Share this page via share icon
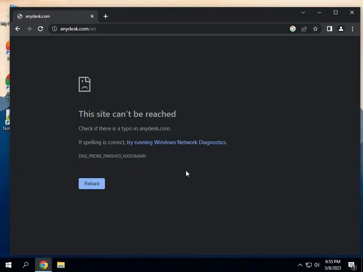The image size is (363, 272). click(x=304, y=29)
